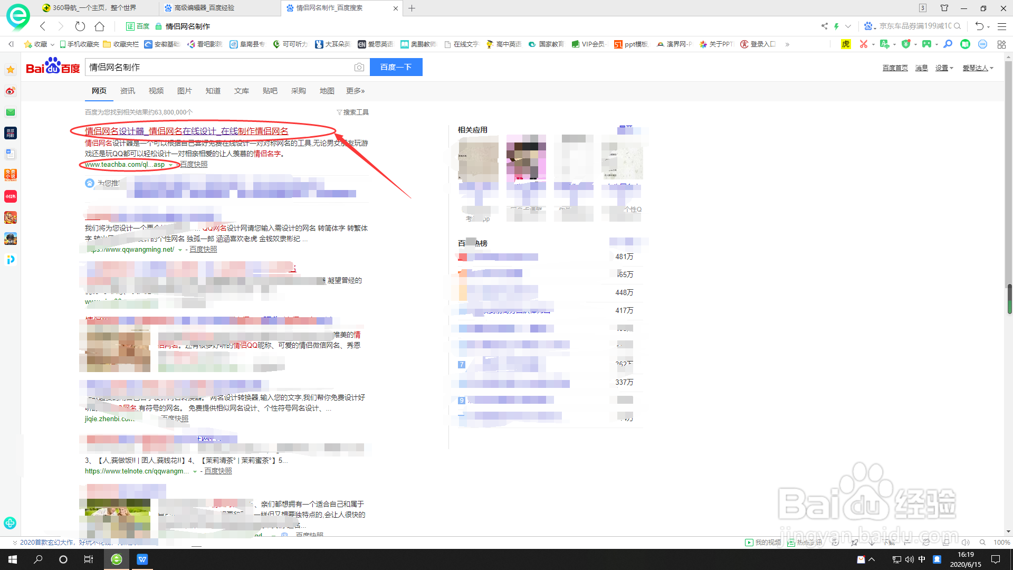This screenshot has height=570, width=1013.
Task: Click the blue magnifier extension icon
Action: (948, 44)
